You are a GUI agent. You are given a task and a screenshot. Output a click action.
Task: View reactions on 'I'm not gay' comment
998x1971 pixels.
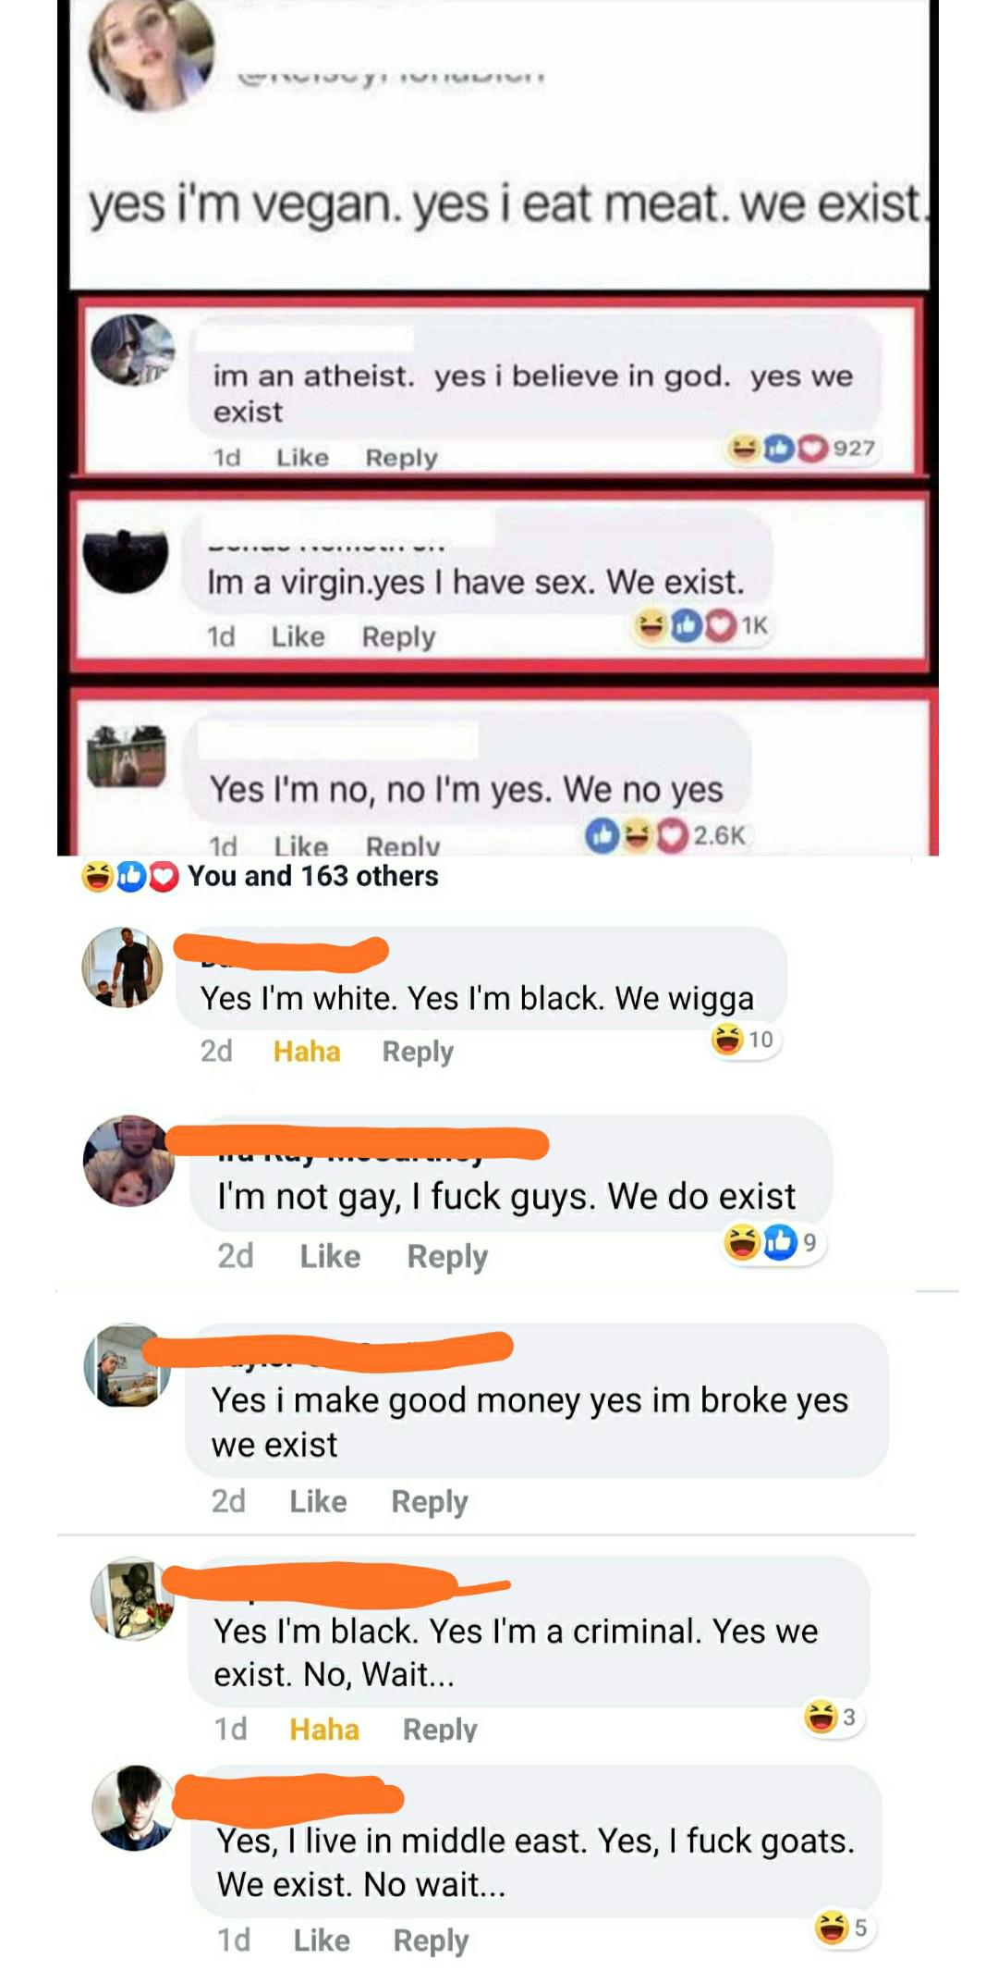point(773,1242)
